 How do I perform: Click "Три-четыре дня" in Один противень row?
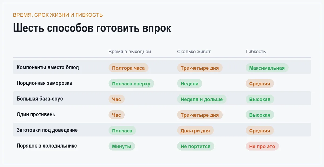tap(200, 115)
